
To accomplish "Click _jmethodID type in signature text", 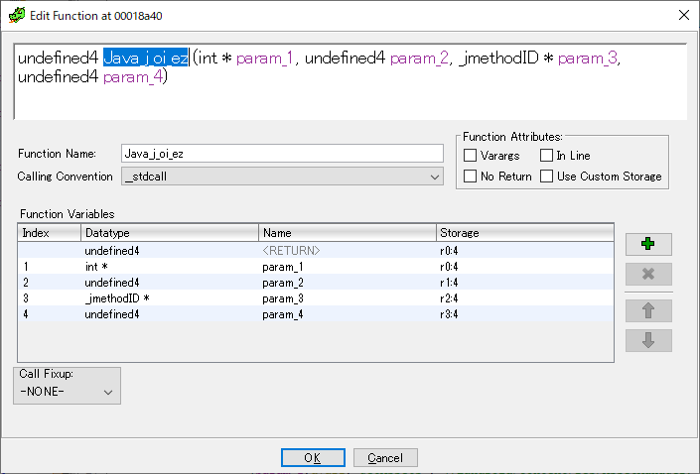I will coord(499,58).
